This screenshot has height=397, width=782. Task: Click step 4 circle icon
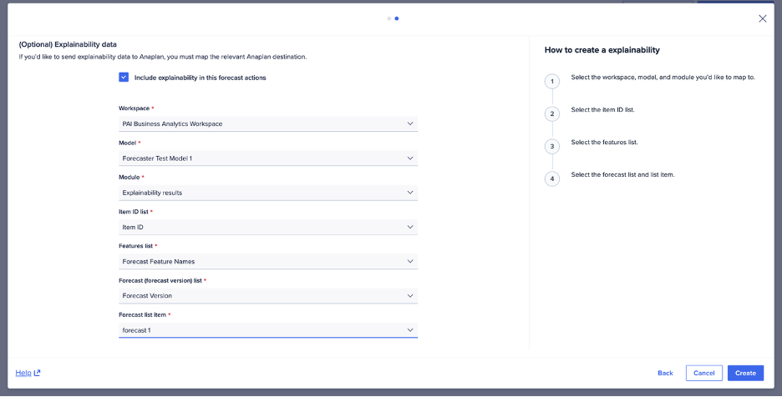(551, 178)
